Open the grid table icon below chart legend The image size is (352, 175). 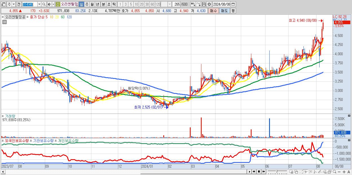[5, 22]
